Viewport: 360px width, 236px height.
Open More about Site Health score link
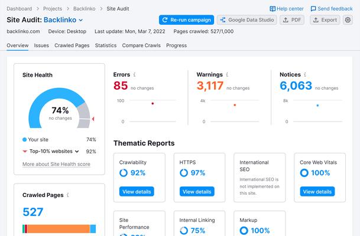pos(56,164)
